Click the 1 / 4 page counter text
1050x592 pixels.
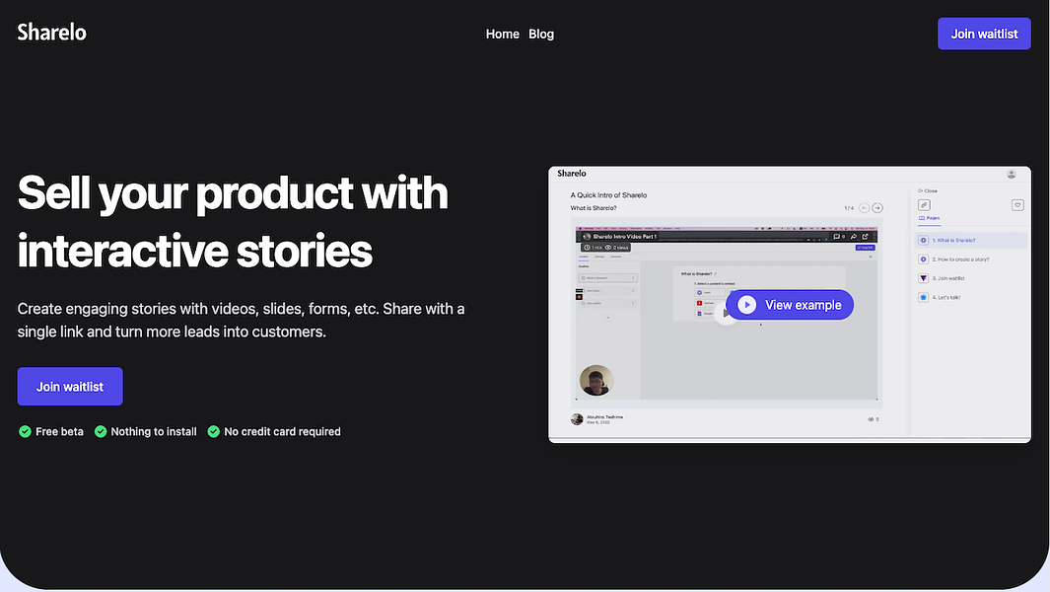point(849,208)
